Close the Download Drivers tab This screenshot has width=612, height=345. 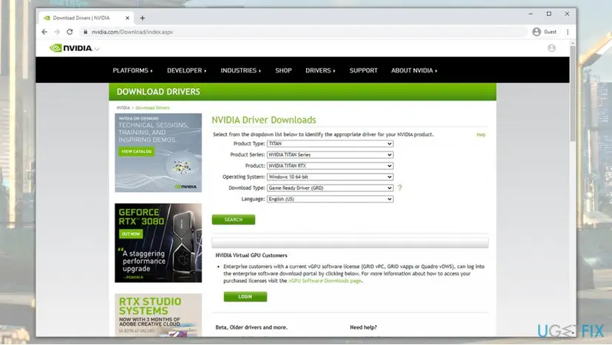click(x=127, y=18)
